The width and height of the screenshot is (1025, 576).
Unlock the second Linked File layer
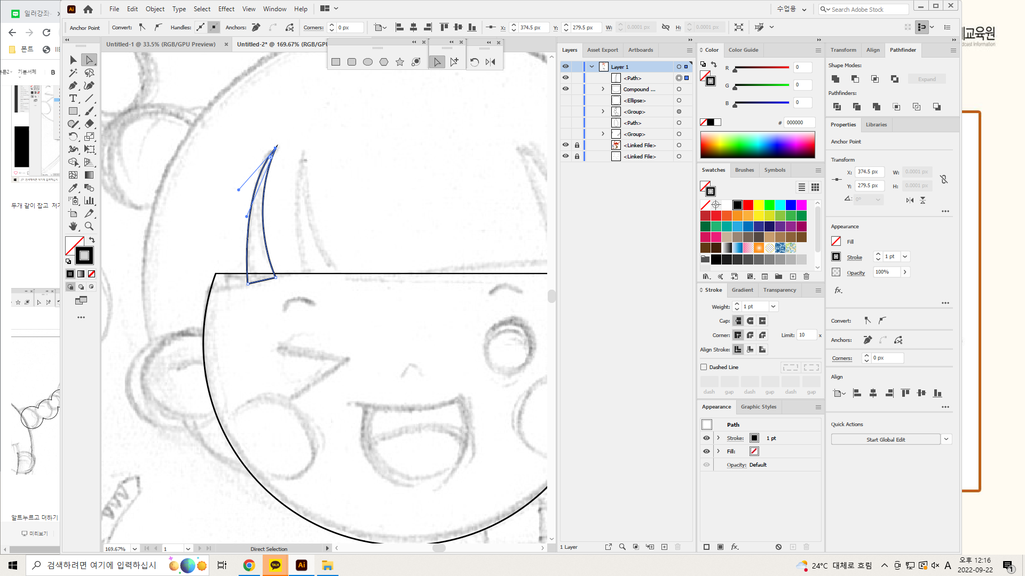point(577,156)
